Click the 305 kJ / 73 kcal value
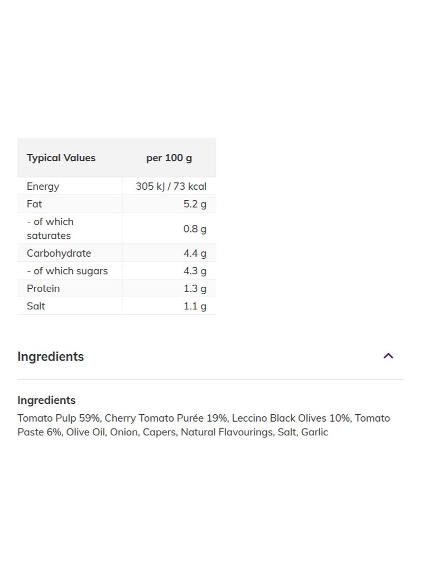This screenshot has height=575, width=422. [171, 187]
